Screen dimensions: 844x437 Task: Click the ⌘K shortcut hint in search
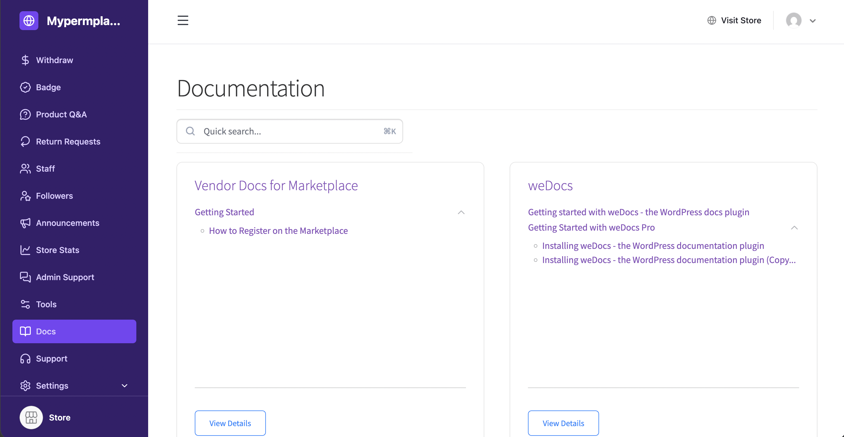pos(390,131)
